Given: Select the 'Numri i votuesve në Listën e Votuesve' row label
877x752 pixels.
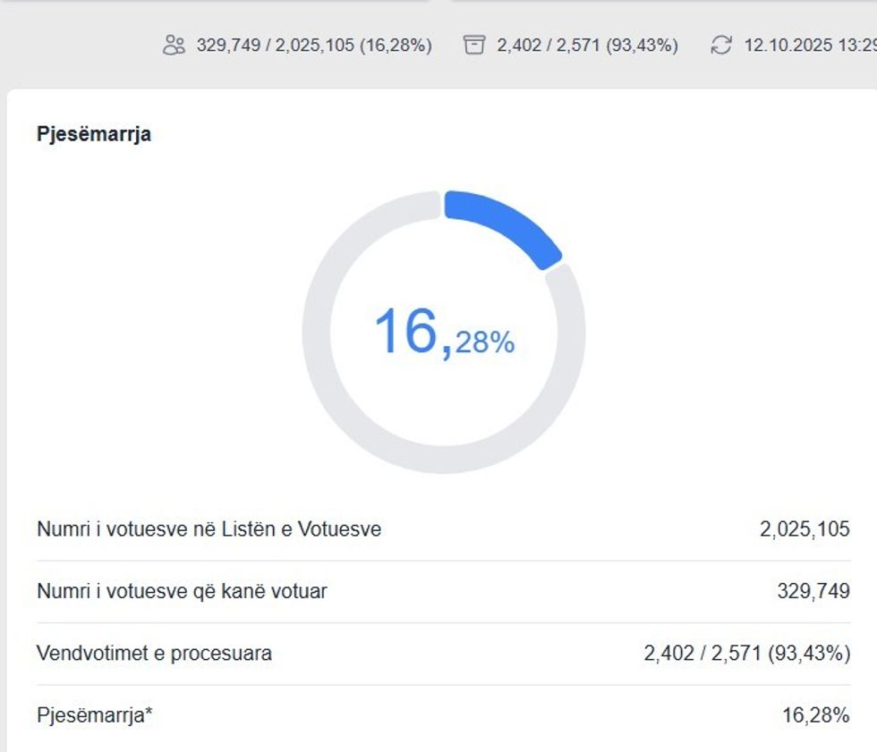Looking at the screenshot, I should (x=209, y=529).
